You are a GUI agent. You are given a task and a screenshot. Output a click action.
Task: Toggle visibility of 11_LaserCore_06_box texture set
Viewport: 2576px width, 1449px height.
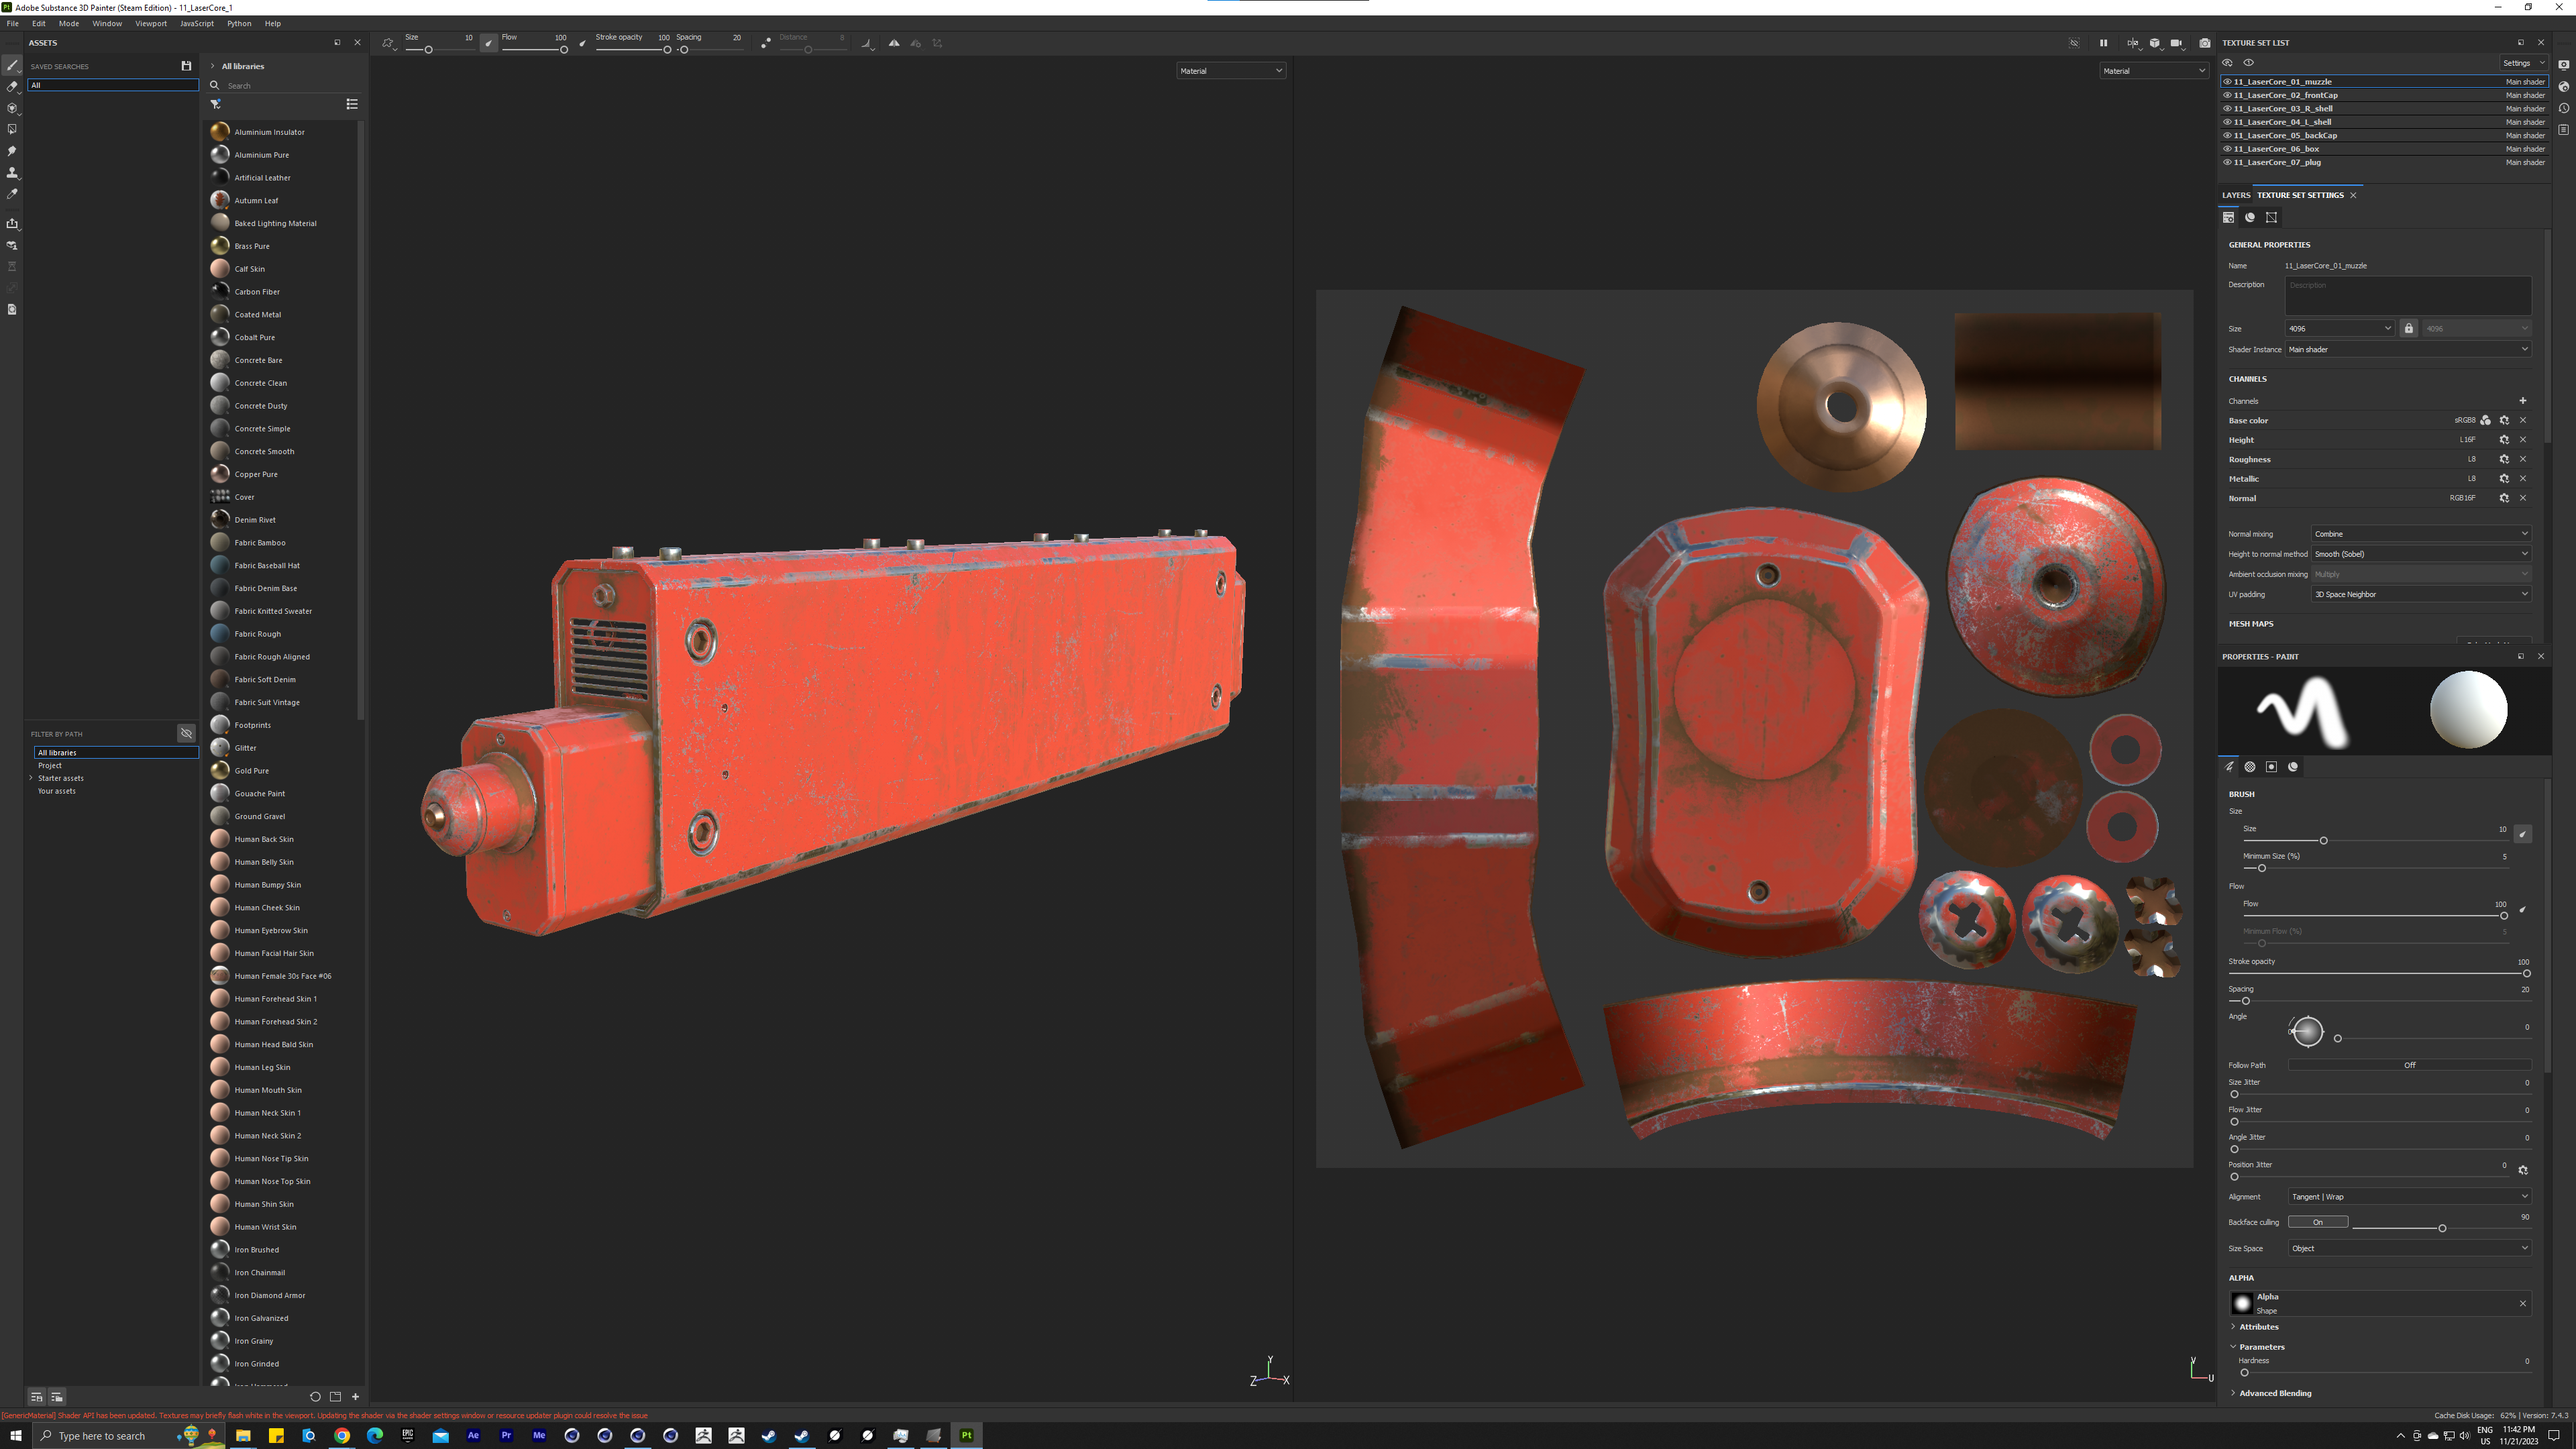[x=2227, y=149]
